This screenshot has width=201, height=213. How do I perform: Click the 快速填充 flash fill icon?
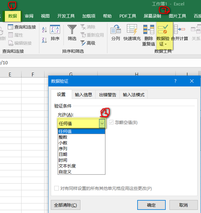pyautogui.click(x=132, y=29)
